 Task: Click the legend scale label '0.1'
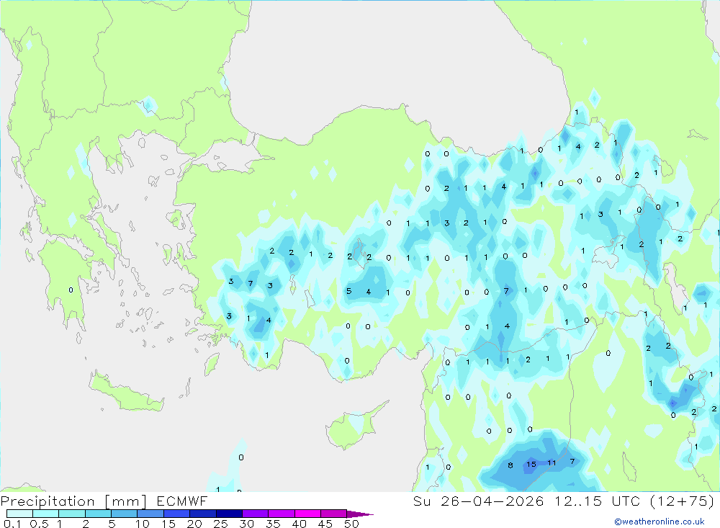(x=12, y=524)
